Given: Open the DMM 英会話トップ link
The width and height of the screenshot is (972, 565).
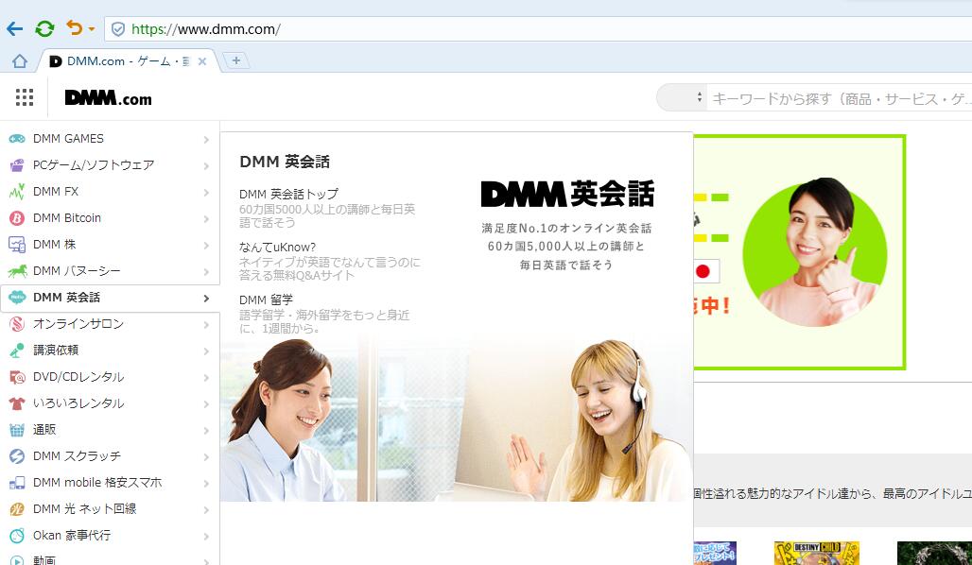Looking at the screenshot, I should coord(289,194).
